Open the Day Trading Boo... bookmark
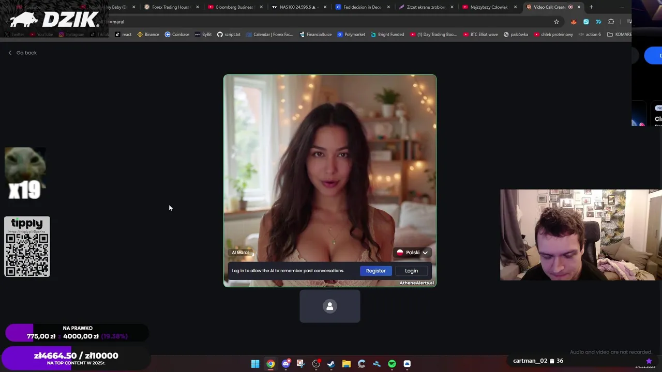The image size is (662, 372). click(433, 35)
